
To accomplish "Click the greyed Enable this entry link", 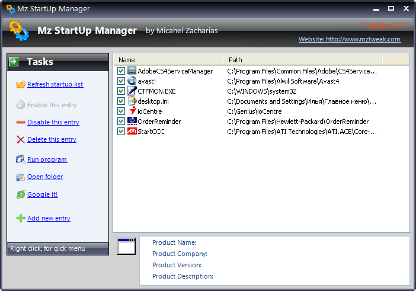I will (x=52, y=105).
